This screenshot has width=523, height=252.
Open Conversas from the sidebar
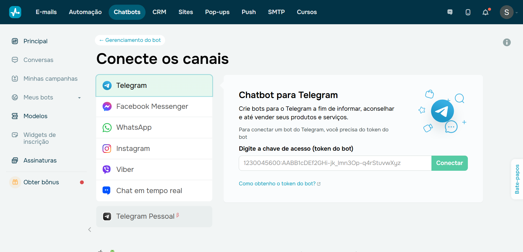point(38,60)
